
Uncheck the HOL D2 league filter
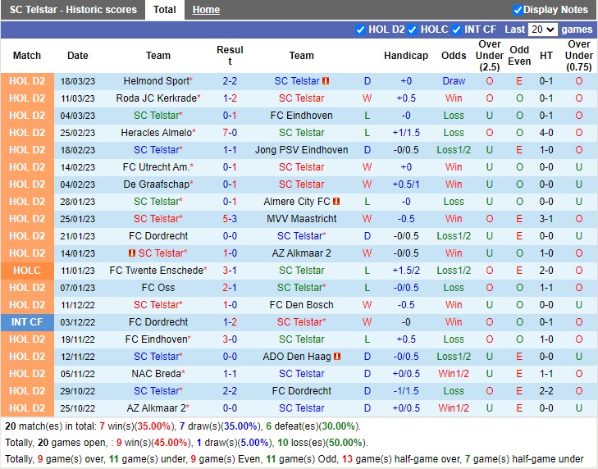click(360, 30)
